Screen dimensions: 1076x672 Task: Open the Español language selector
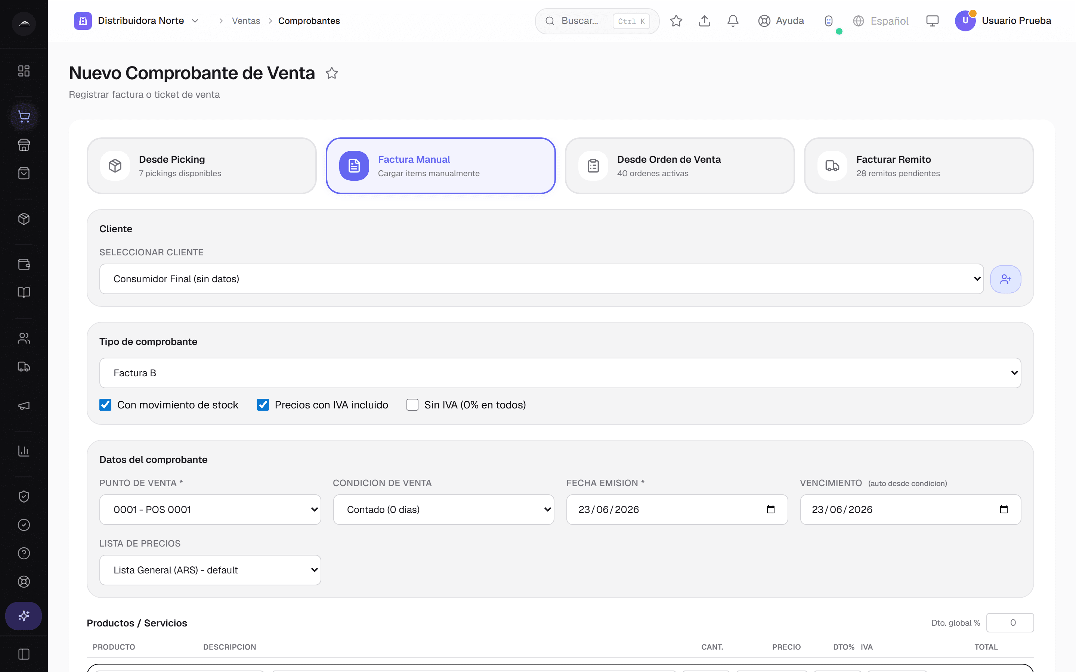[880, 21]
